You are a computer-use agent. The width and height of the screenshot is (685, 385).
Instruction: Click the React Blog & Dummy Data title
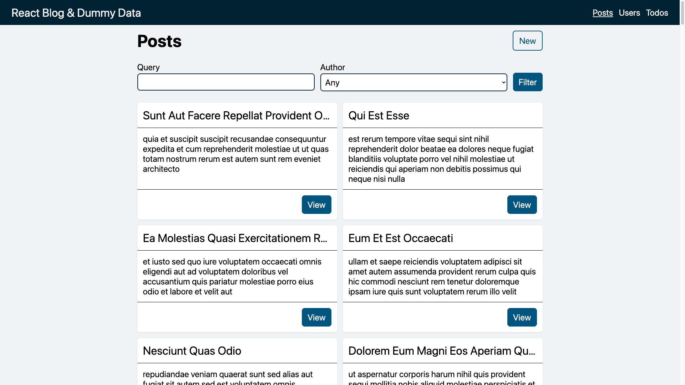pos(76,13)
